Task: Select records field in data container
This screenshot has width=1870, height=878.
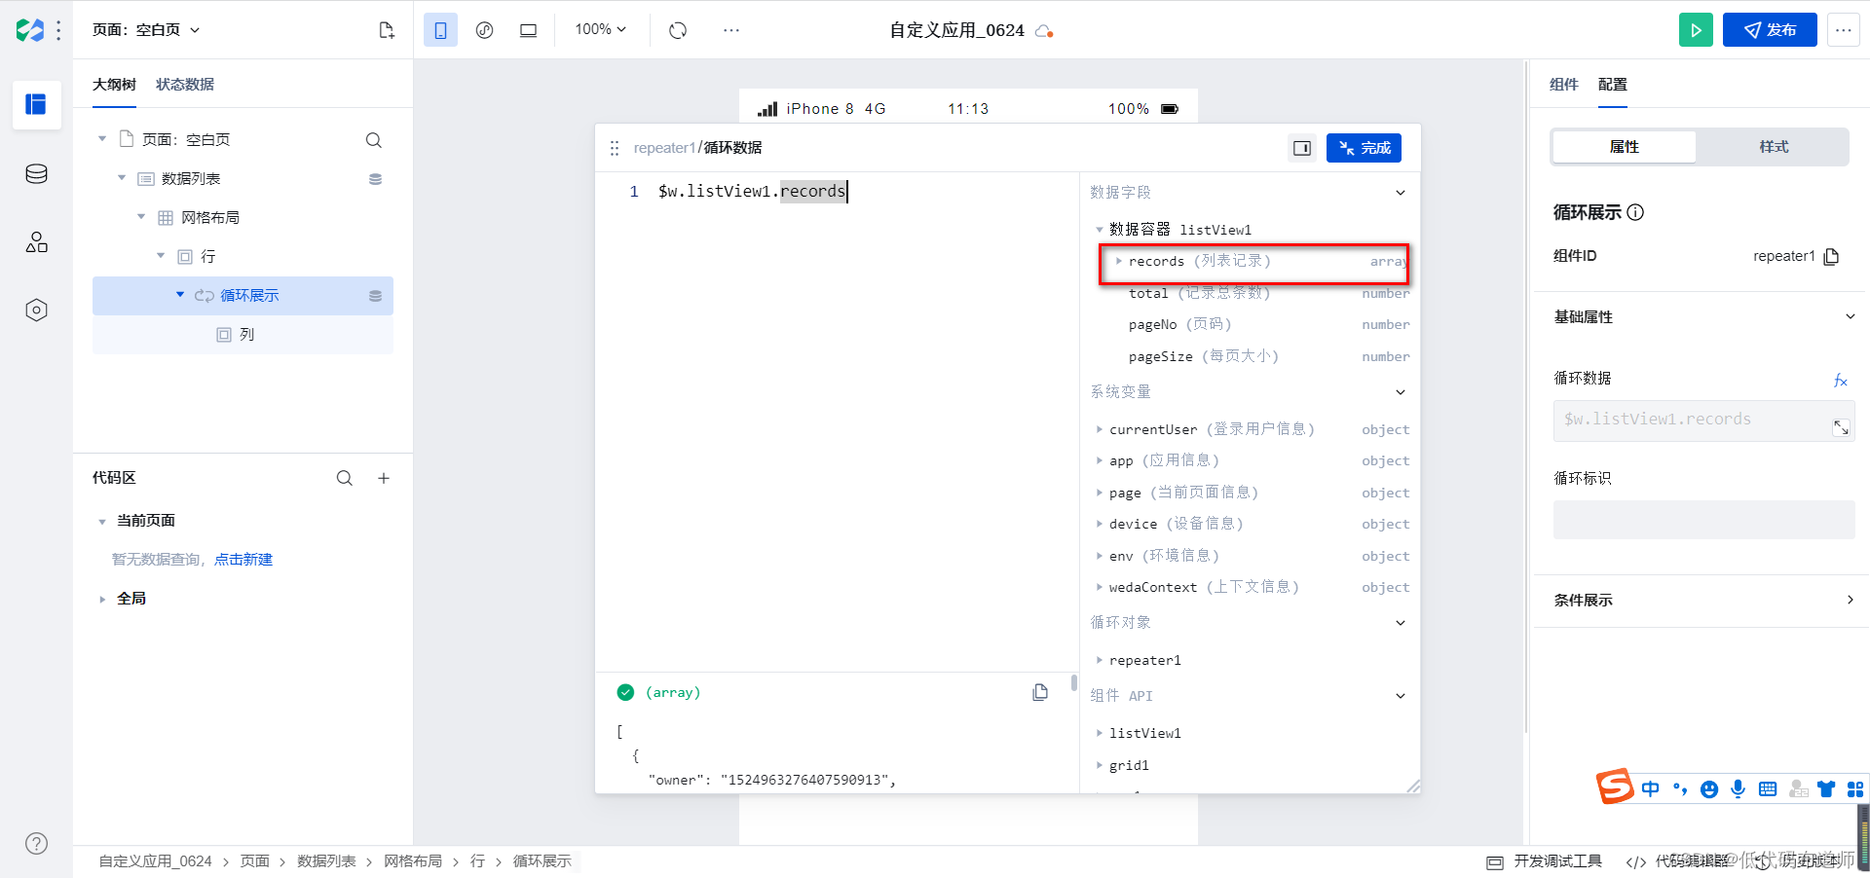Action: point(1254,262)
